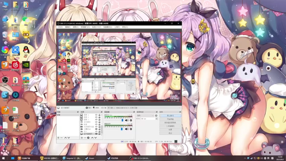Select the 显示器捕获 source row
The height and width of the screenshot is (161, 286).
90,134
